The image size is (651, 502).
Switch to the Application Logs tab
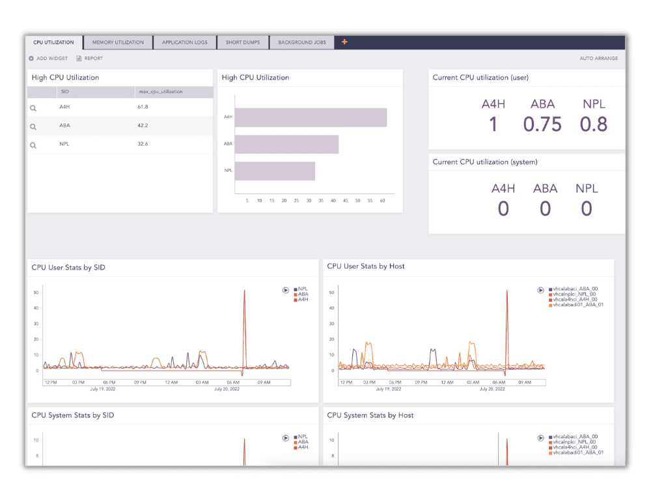[185, 42]
